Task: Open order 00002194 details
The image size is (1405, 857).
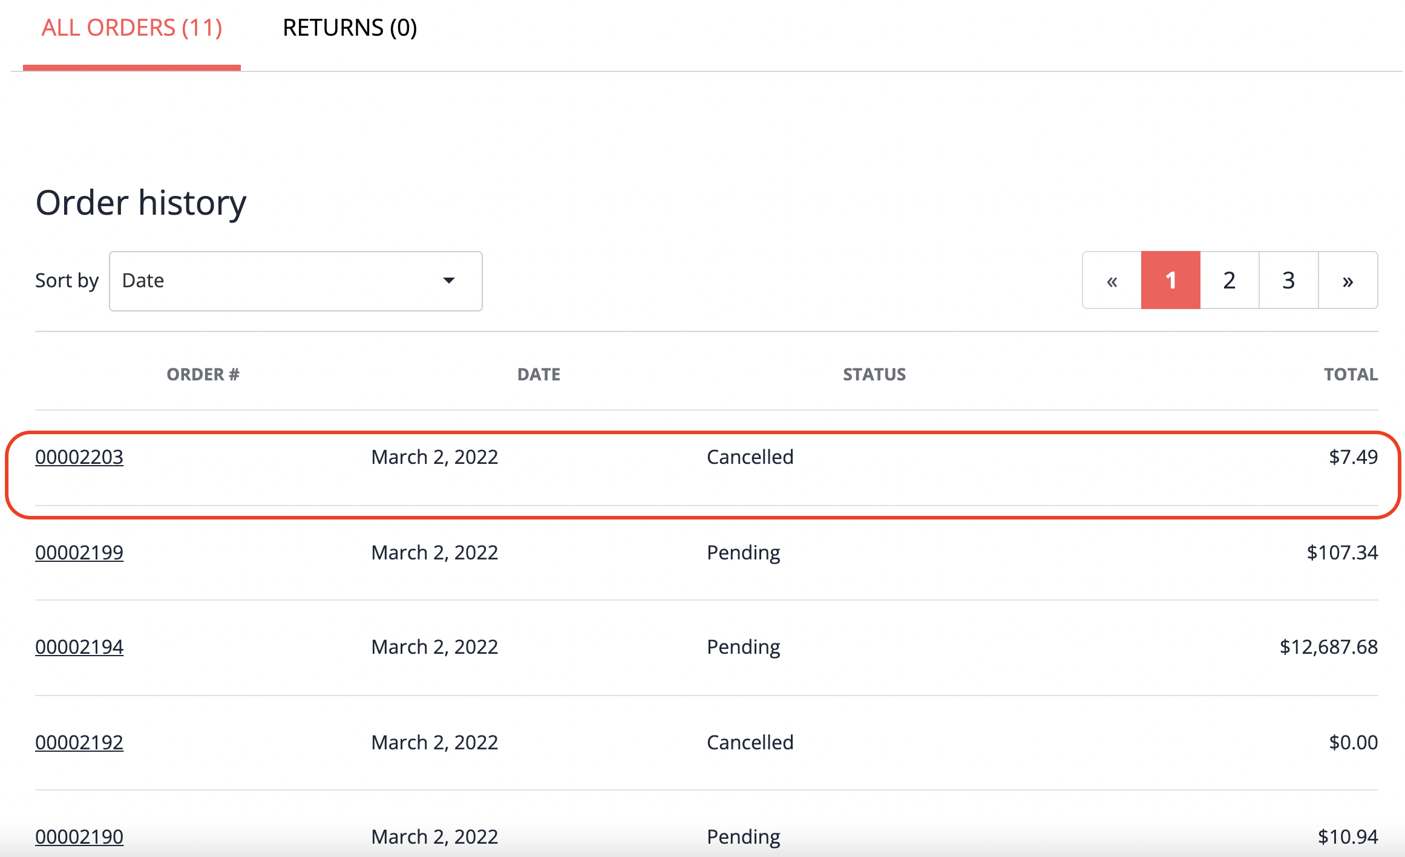Action: 79,647
